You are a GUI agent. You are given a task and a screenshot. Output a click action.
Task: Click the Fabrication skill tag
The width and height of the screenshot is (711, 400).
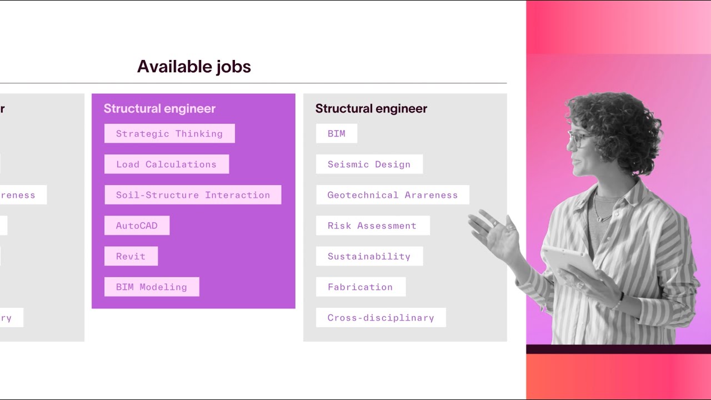360,287
